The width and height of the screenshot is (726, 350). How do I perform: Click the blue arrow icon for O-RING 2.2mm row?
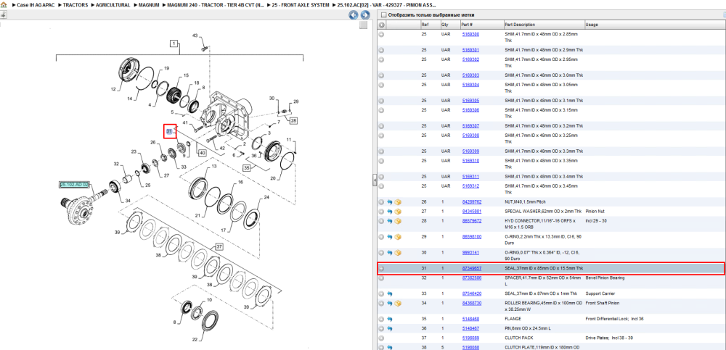click(390, 237)
